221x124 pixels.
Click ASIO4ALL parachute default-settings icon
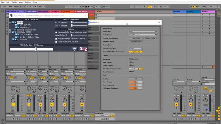pos(75,49)
